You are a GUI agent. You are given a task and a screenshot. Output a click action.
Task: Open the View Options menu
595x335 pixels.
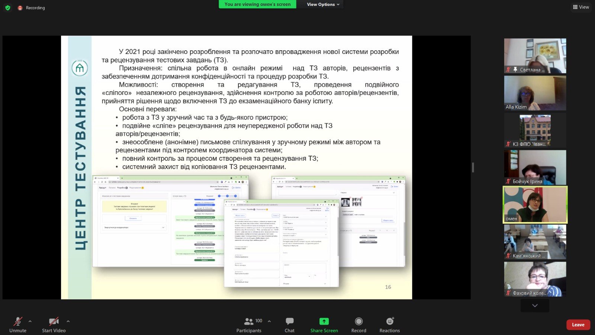[x=323, y=4]
